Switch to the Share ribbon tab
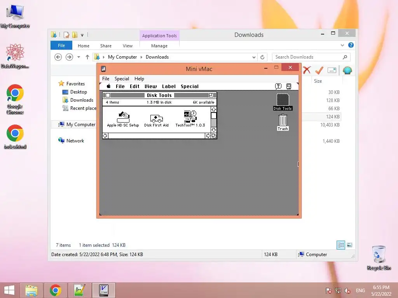Viewport: 398px width, 298px height. coord(106,46)
